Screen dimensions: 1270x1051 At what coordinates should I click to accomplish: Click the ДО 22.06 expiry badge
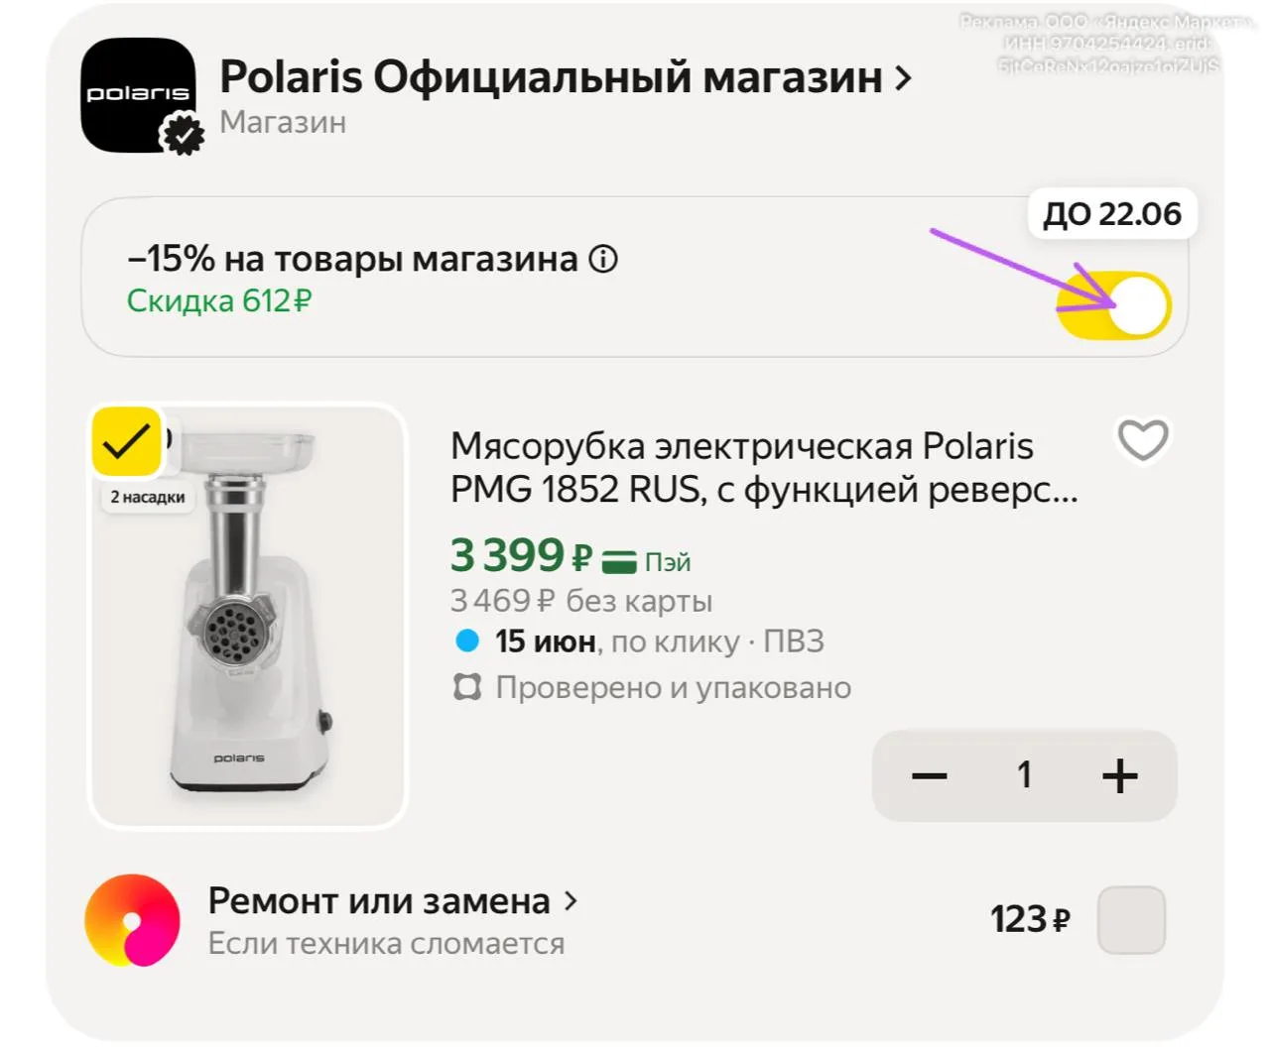1112,214
